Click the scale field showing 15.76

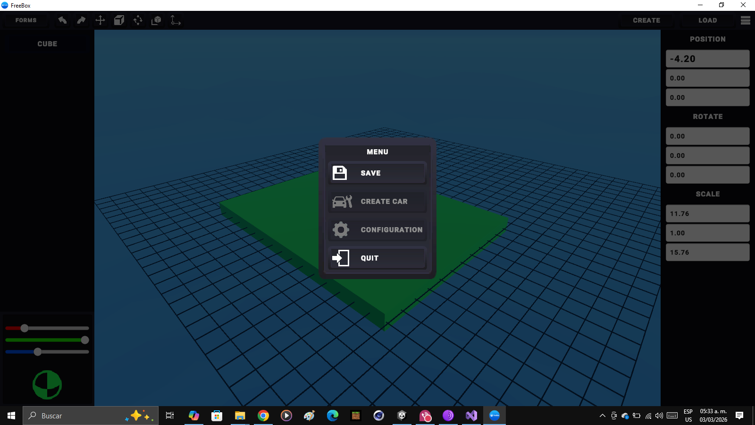pos(708,253)
